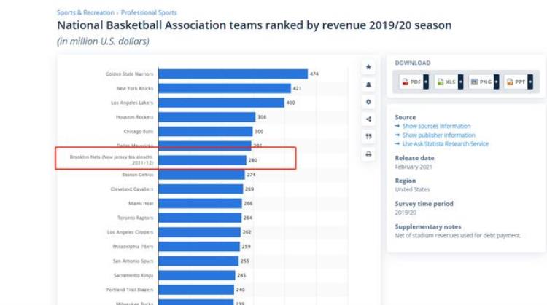Click the value label 474
The width and height of the screenshot is (547, 305).
[314, 74]
